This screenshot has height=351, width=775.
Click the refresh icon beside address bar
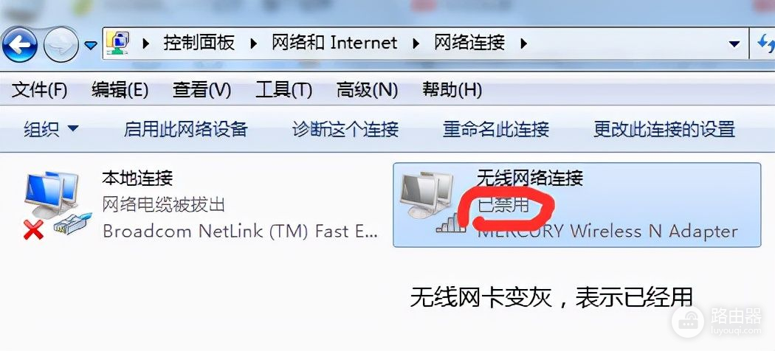[765, 44]
